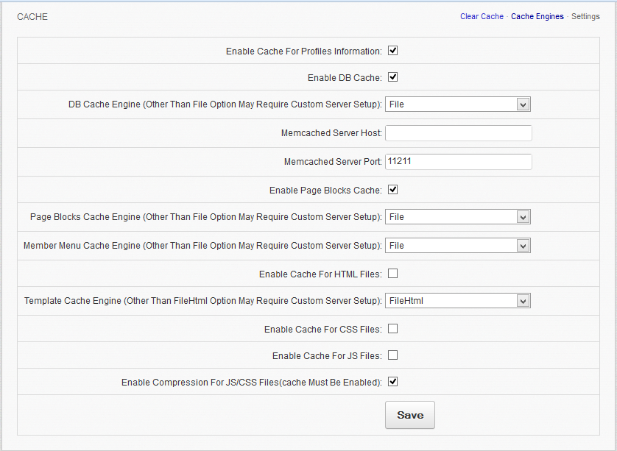
Task: Disable the Page Blocks Cache checkbox
Action: 393,190
